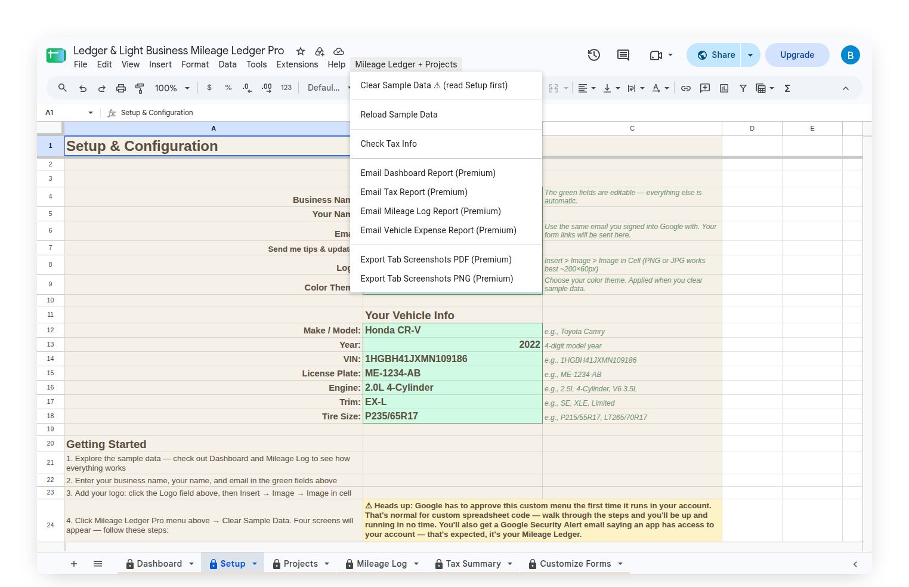
Task: Choose Clear Sample Data menu entry
Action: tap(446, 85)
